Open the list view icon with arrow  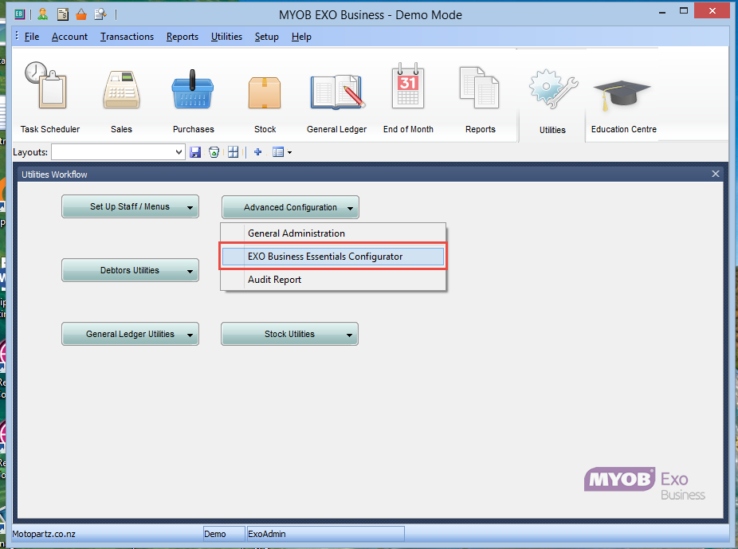282,152
